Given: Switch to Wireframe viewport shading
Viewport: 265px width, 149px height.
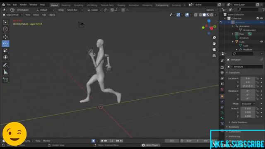Looking at the screenshot, I should 200,15.
